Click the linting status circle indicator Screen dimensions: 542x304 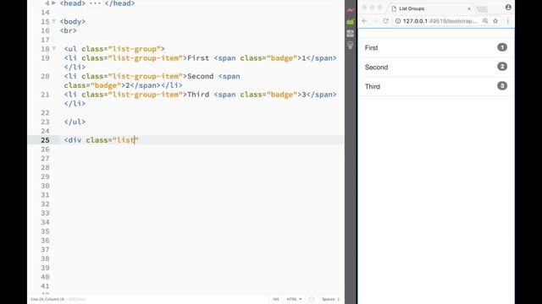click(312, 299)
